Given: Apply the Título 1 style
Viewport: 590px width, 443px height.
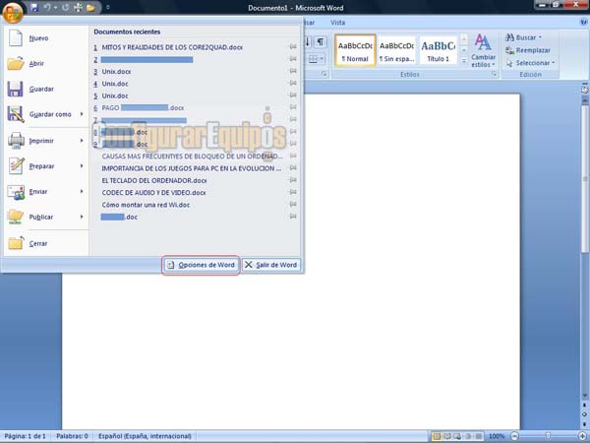Looking at the screenshot, I should point(438,51).
